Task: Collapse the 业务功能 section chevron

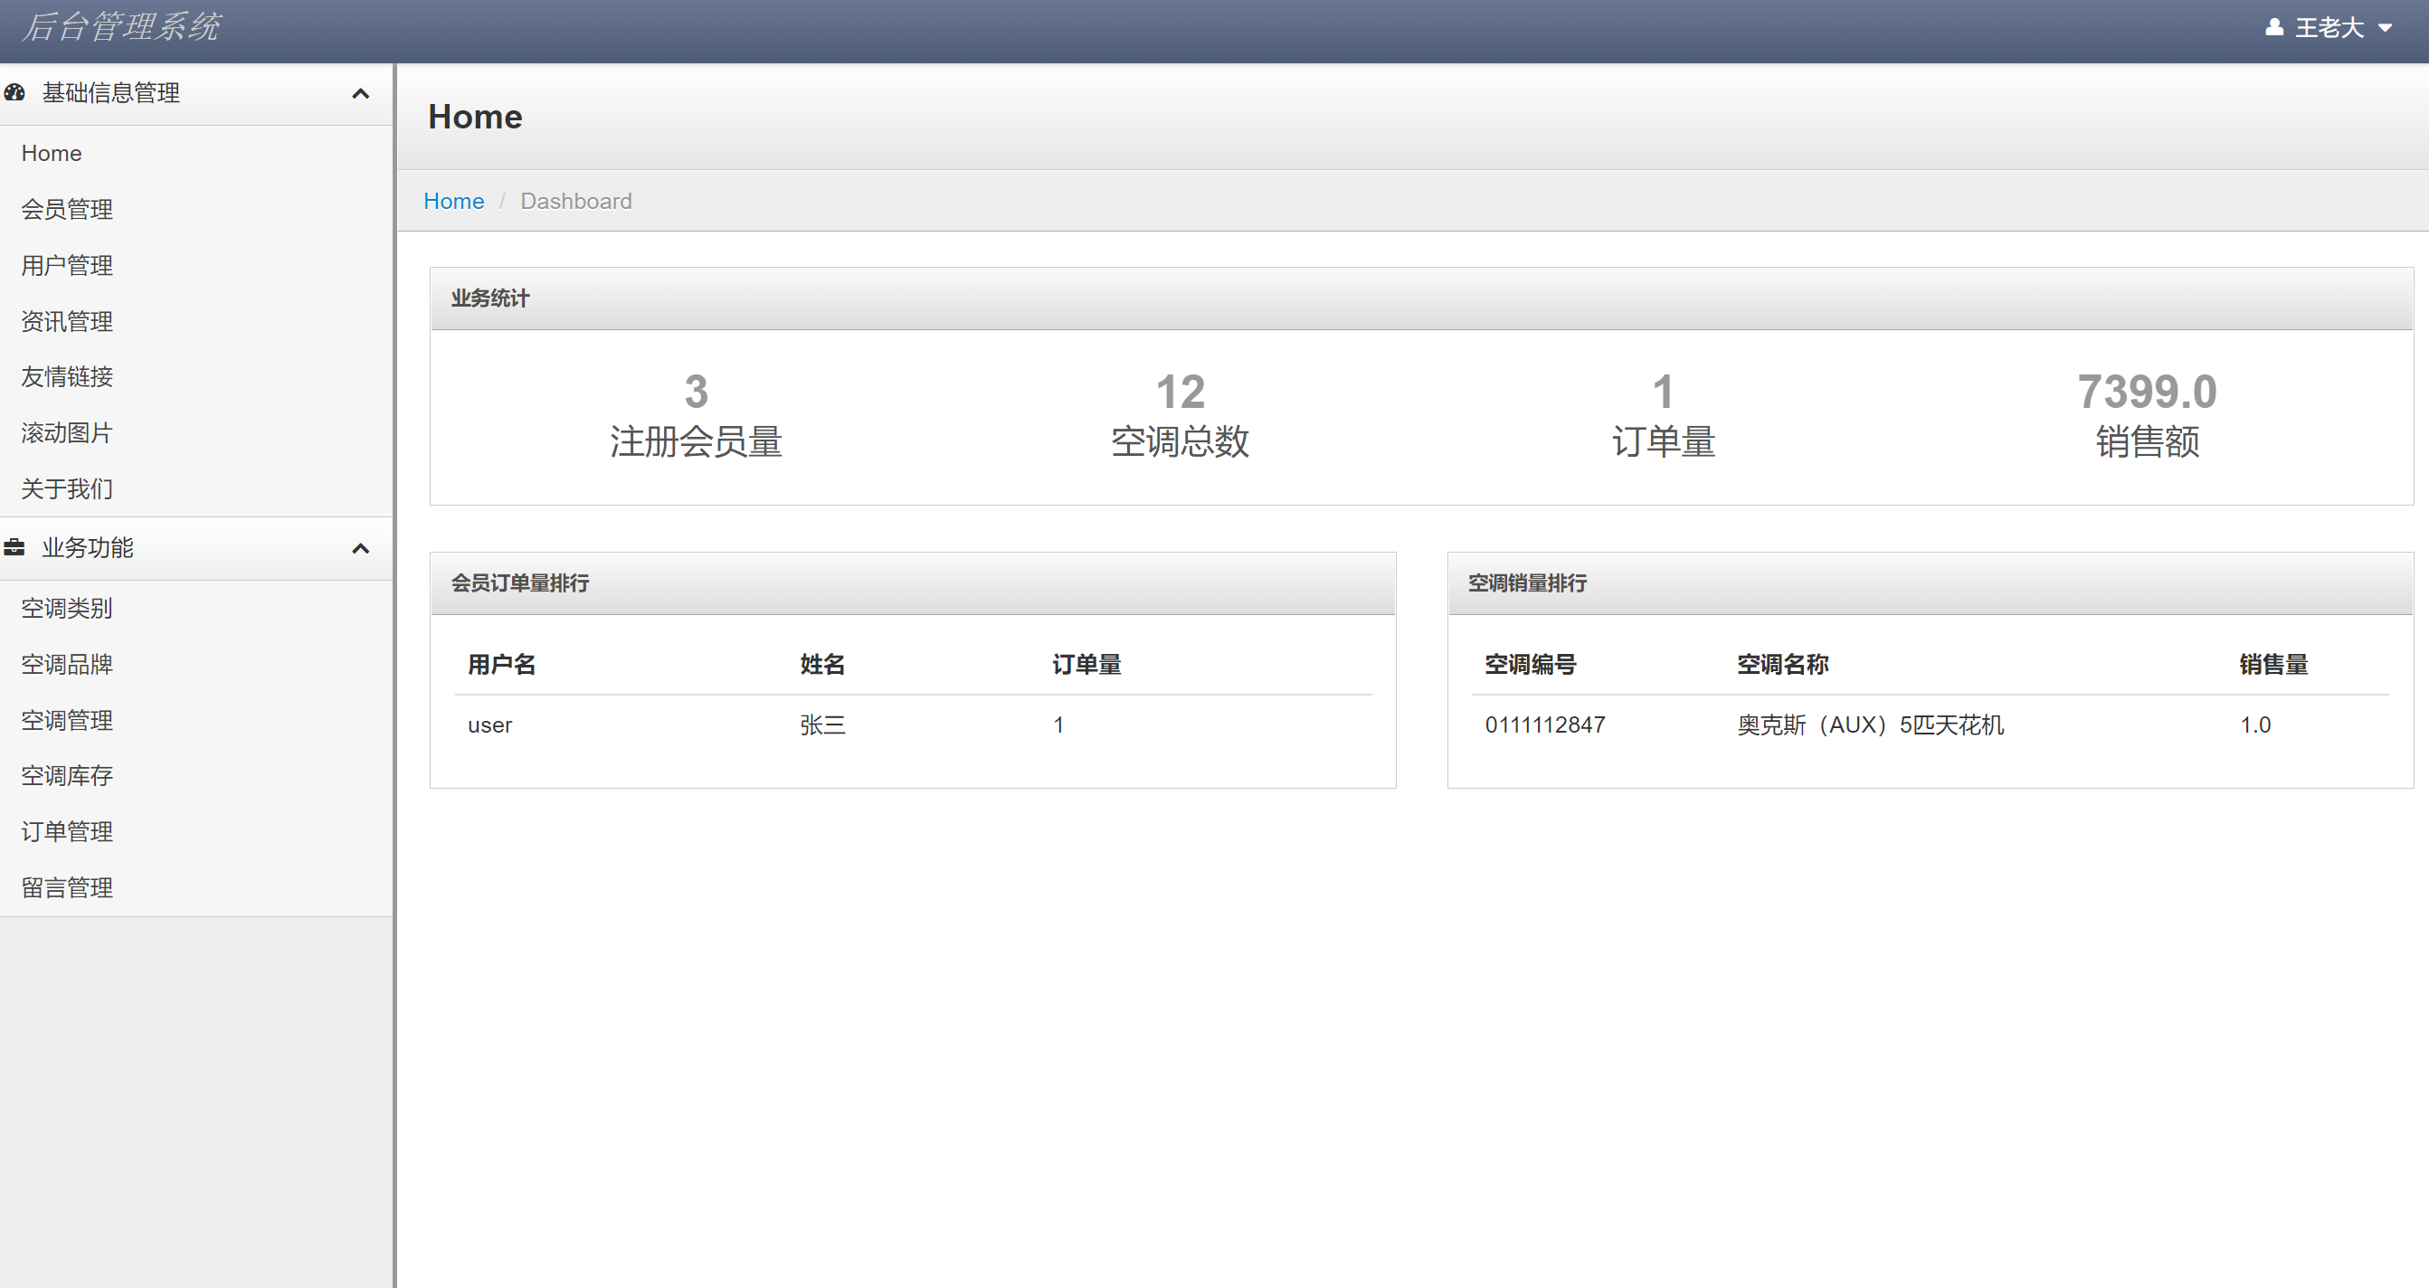Action: coord(359,548)
